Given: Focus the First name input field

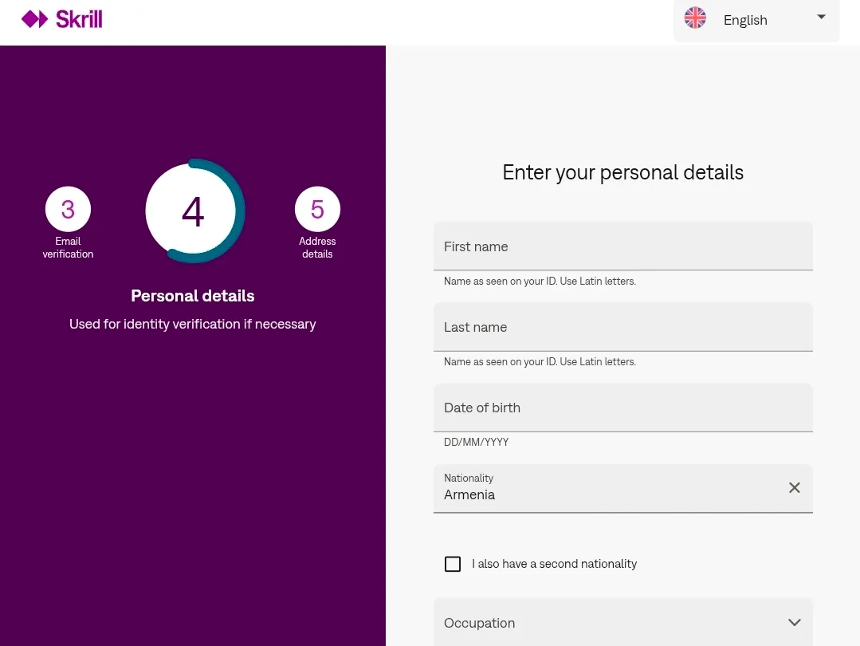Looking at the screenshot, I should tap(623, 246).
